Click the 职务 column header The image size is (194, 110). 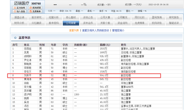coord(124,45)
